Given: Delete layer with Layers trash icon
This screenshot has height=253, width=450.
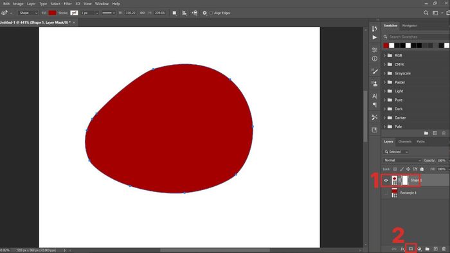Looking at the screenshot, I should pyautogui.click(x=444, y=249).
